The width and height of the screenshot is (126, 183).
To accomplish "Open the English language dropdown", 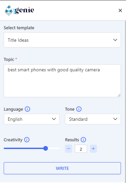I will (x=31, y=119).
